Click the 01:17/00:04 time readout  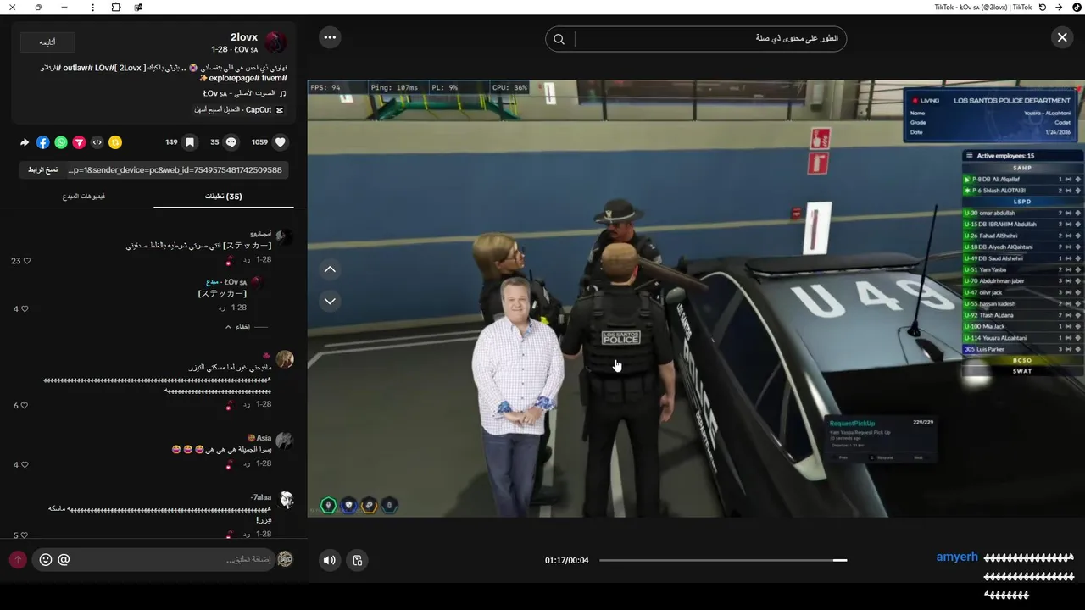coord(567,560)
